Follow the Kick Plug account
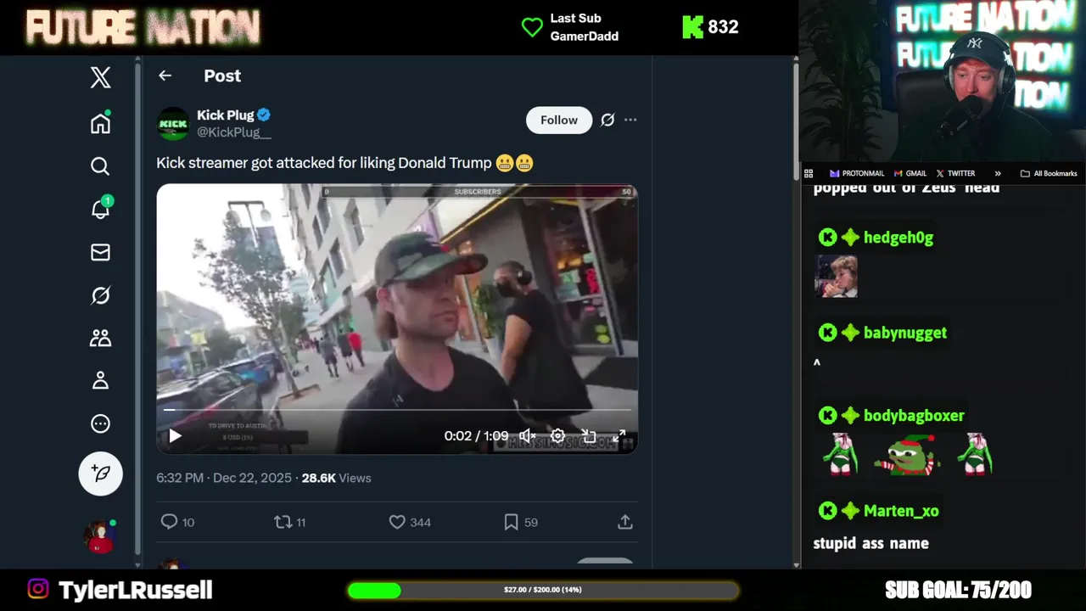This screenshot has width=1086, height=611. [559, 120]
